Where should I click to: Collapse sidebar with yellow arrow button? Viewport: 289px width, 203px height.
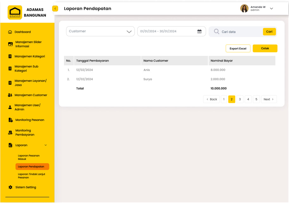click(x=55, y=9)
